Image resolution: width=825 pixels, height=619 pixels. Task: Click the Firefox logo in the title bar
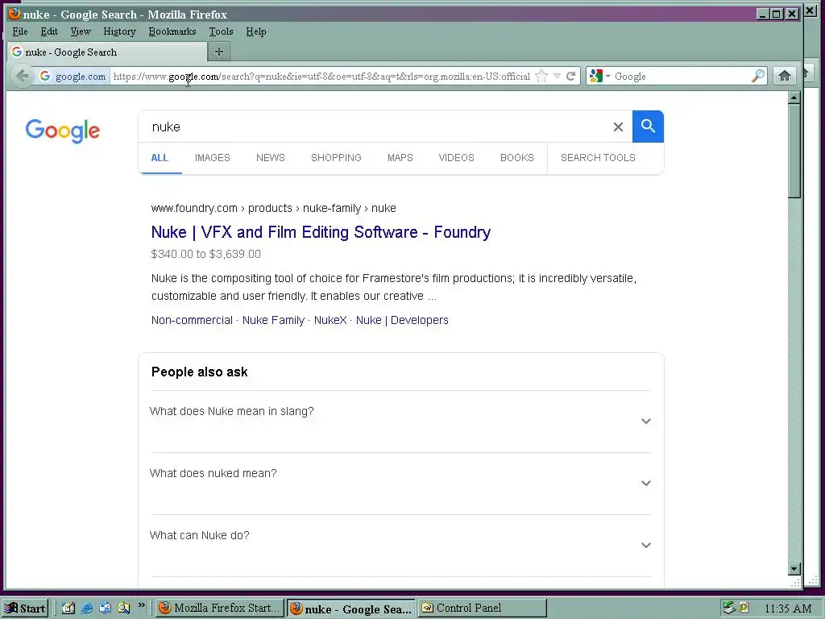15,14
